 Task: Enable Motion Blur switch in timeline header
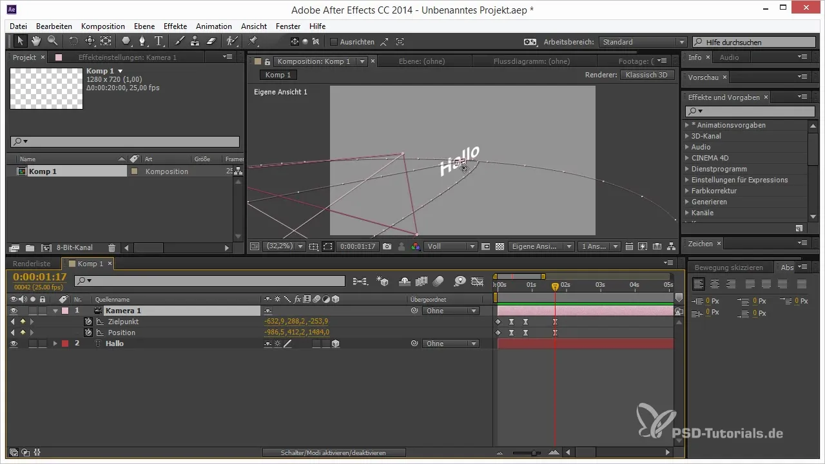[x=439, y=281]
